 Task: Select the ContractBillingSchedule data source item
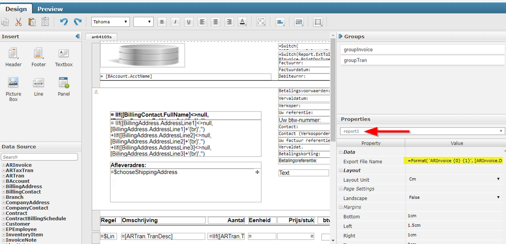tap(36, 219)
